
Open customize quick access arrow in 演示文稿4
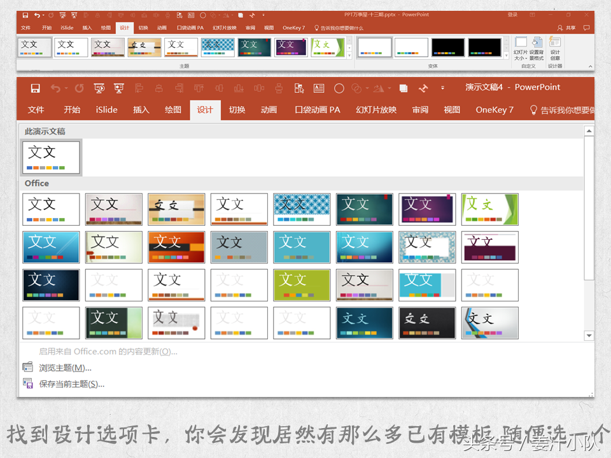(x=442, y=88)
